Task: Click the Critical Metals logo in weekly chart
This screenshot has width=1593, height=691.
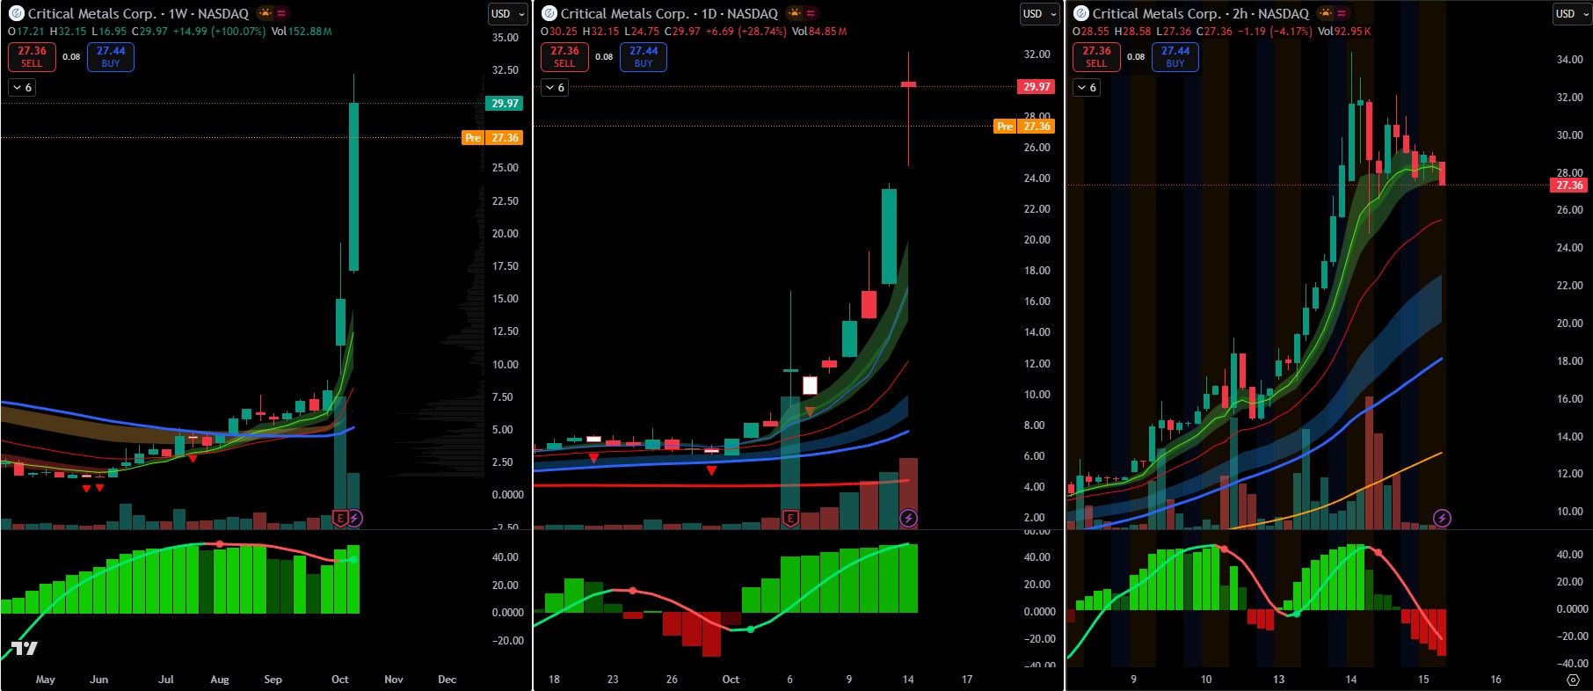Action: 16,14
